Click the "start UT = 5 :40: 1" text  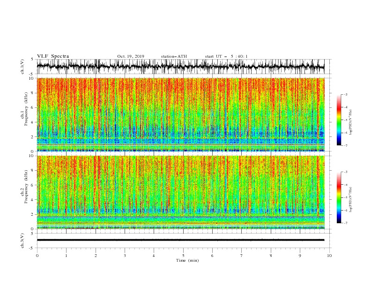(226, 56)
